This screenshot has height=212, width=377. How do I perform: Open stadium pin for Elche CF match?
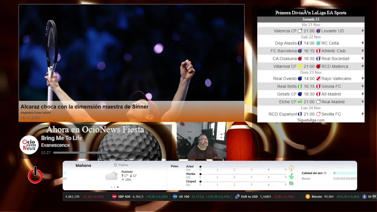point(363,102)
